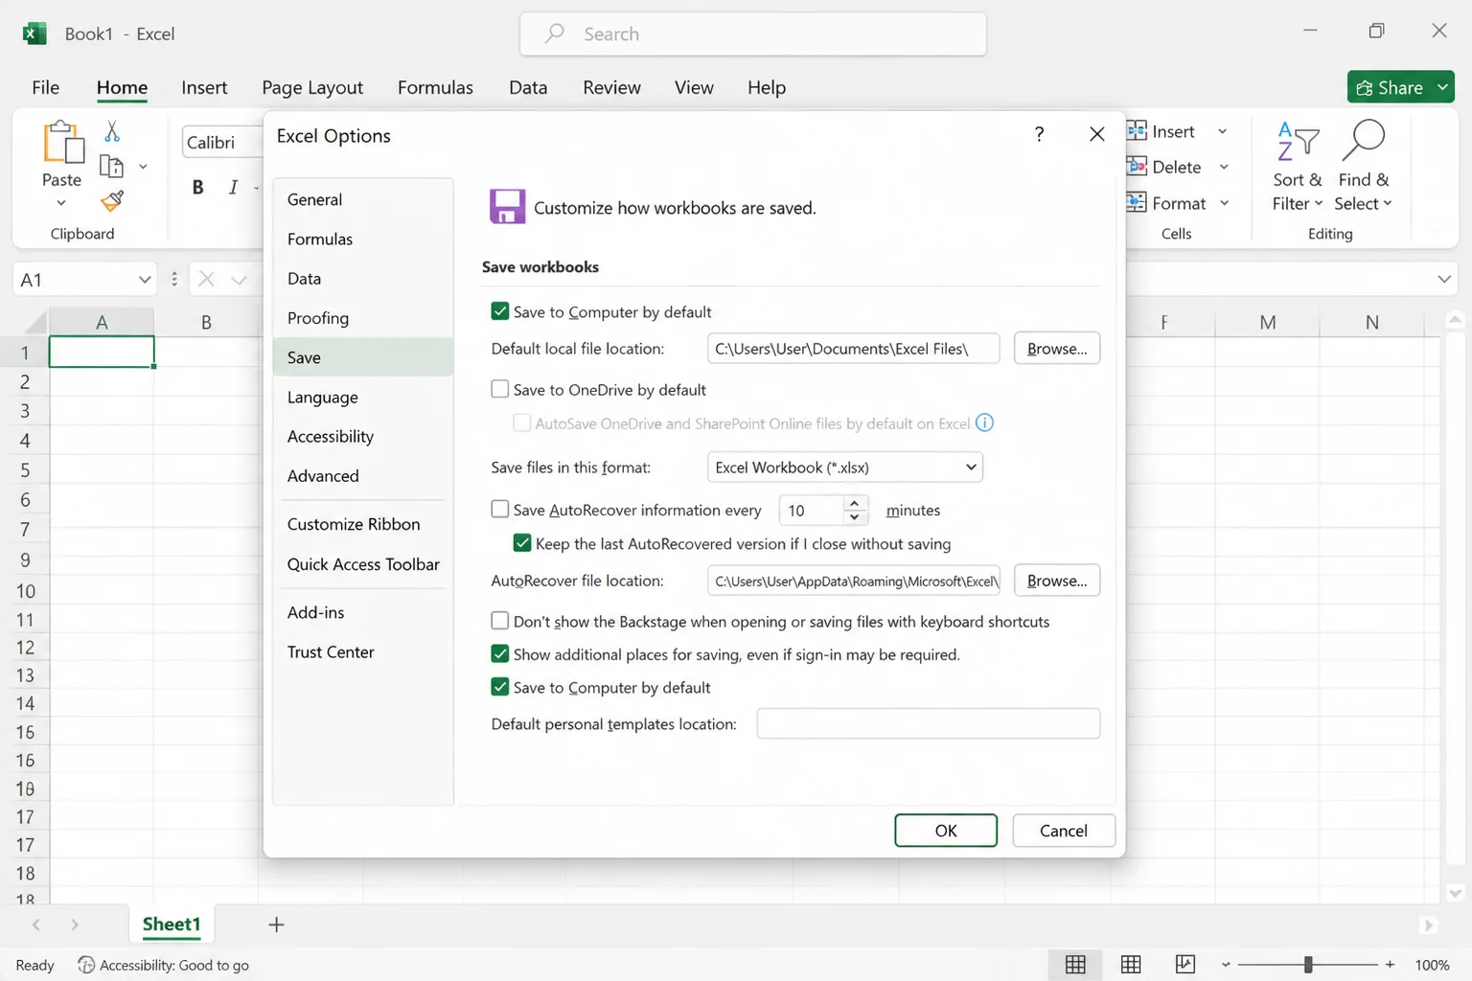Click the Accessibility status icon
Viewport: 1472px width, 981px height.
tap(86, 965)
